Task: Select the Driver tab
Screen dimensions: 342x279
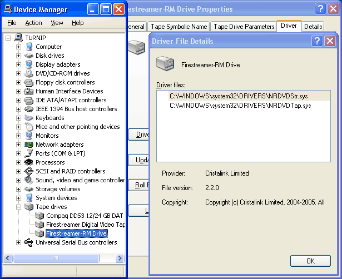Action: point(289,26)
